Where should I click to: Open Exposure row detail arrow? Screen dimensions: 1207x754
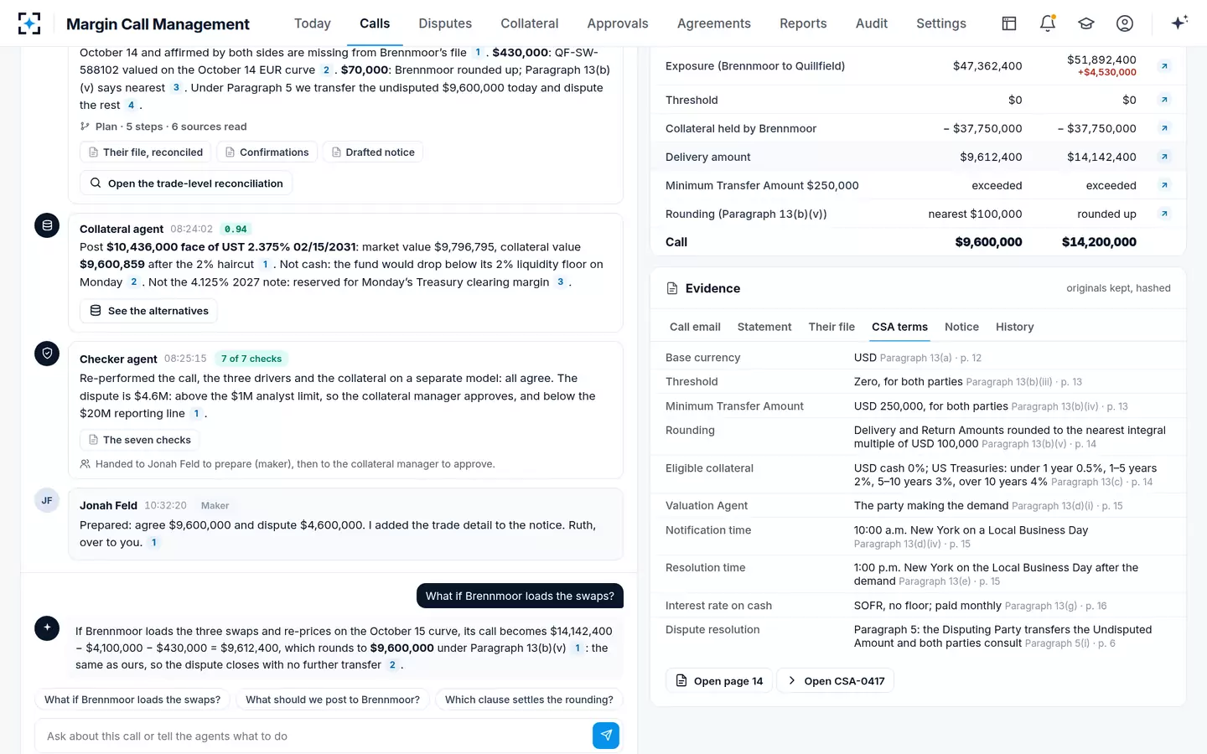(1164, 66)
